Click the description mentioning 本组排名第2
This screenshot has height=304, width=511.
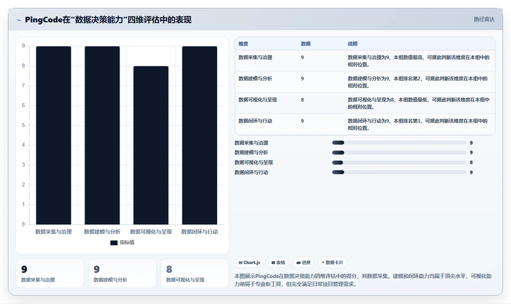coord(418,82)
